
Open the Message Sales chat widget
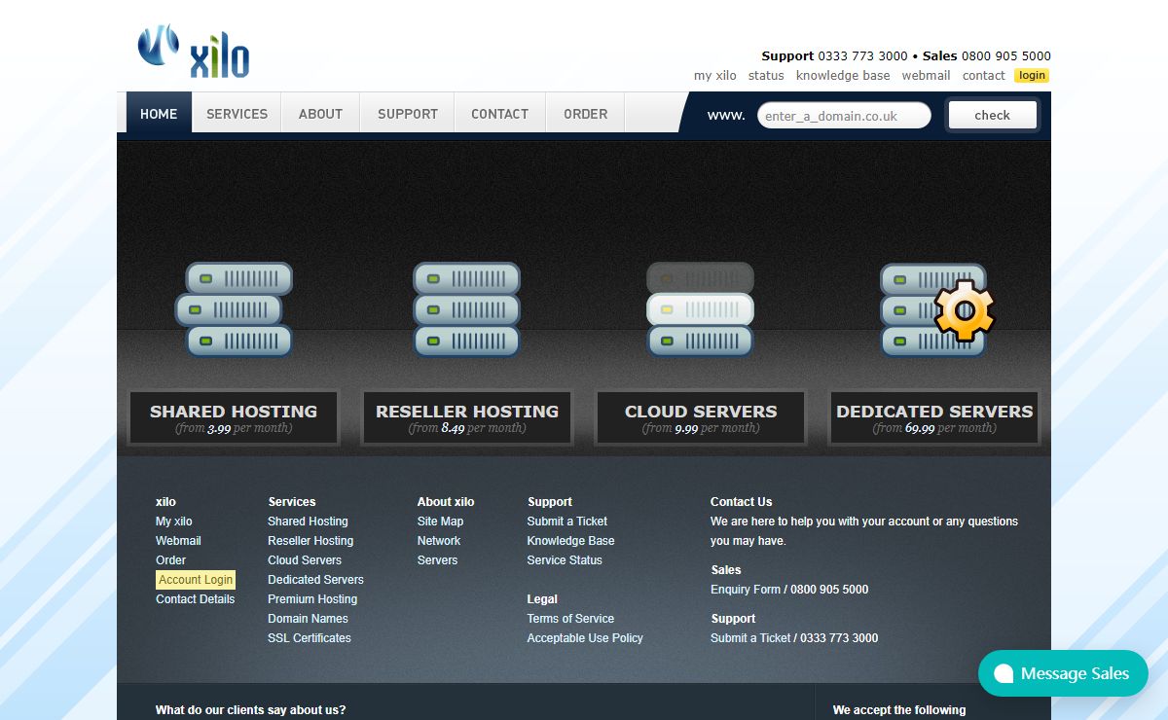pos(1063,673)
